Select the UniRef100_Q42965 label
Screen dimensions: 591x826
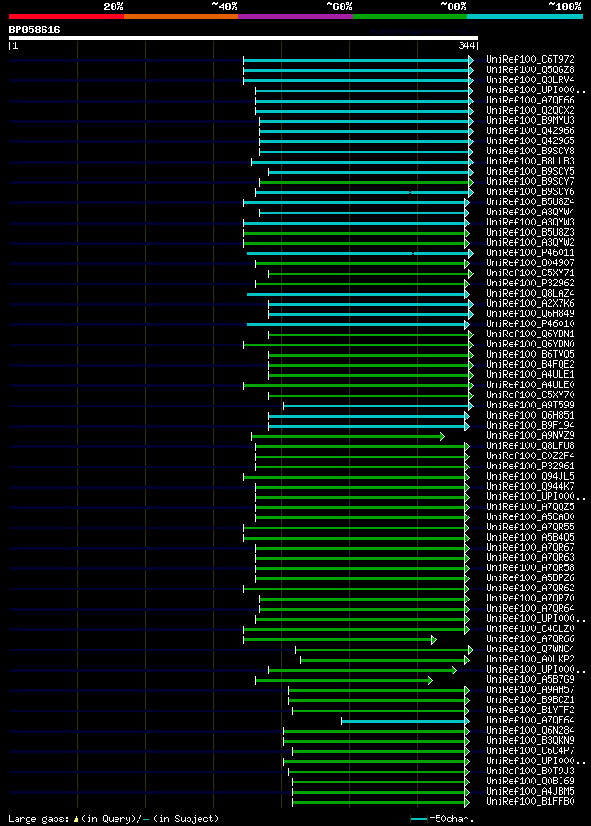(x=530, y=140)
